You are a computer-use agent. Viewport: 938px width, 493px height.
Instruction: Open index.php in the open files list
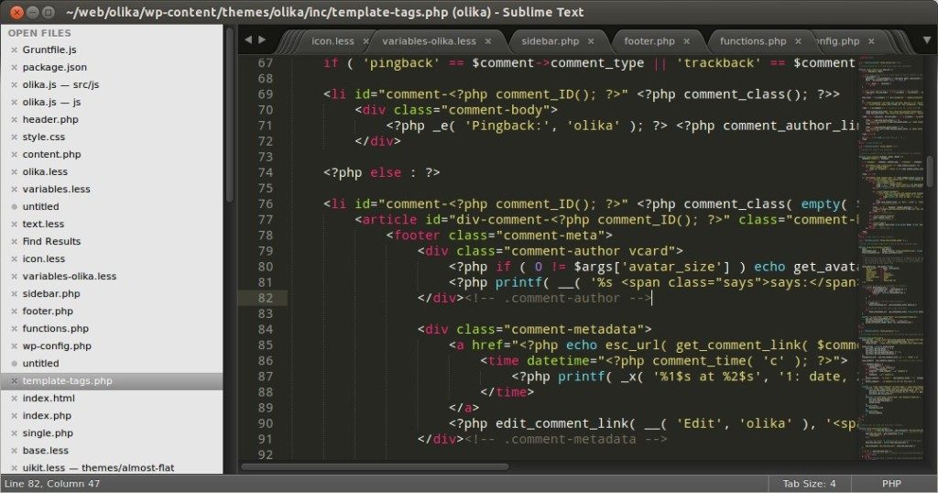pyautogui.click(x=47, y=416)
